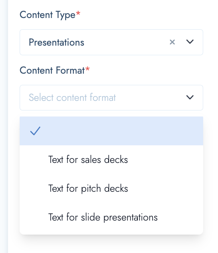Clear the Presentations selection with the X icon
218x253 pixels.
point(172,42)
